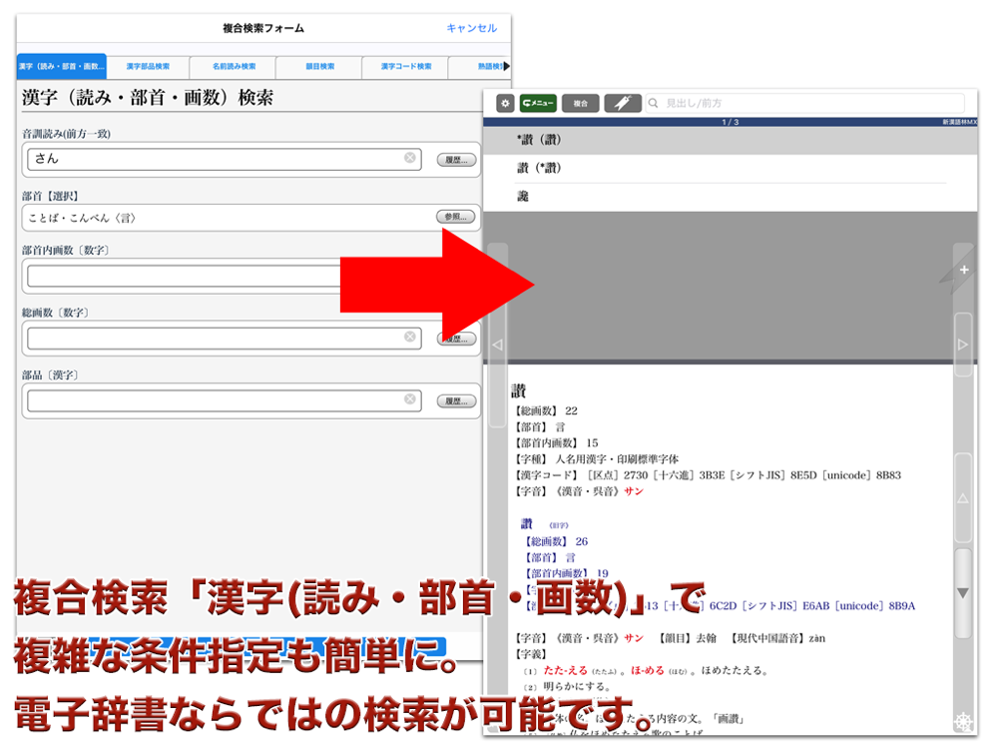Open settings with the gear icon

(x=505, y=103)
